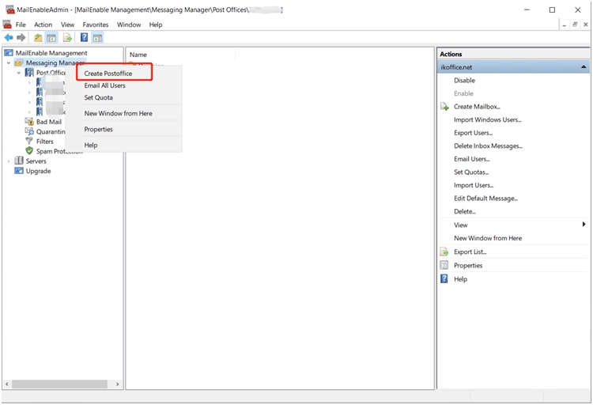Collapse the Messaging Manager tree node
Screen dimensions: 593x405
click(x=9, y=62)
